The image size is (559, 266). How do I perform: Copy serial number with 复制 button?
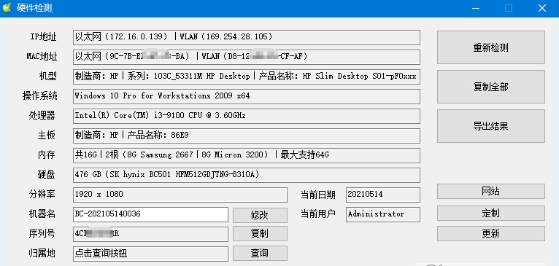260,234
